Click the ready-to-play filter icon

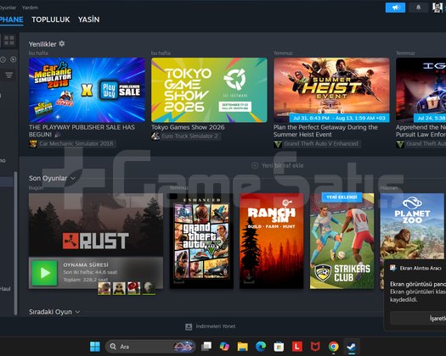point(13,59)
